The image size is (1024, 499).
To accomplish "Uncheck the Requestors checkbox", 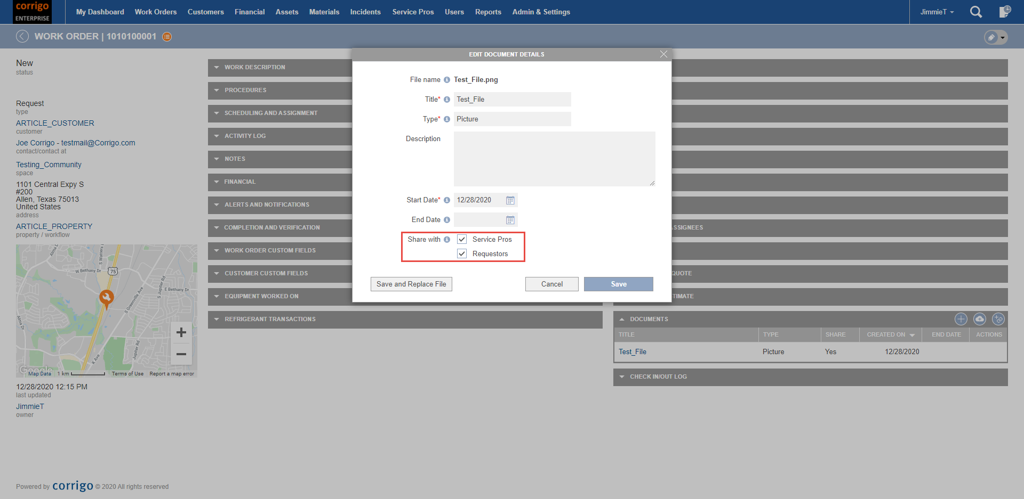I will [462, 254].
